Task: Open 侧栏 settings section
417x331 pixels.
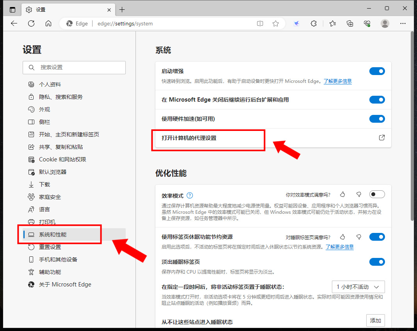Action: click(74, 122)
